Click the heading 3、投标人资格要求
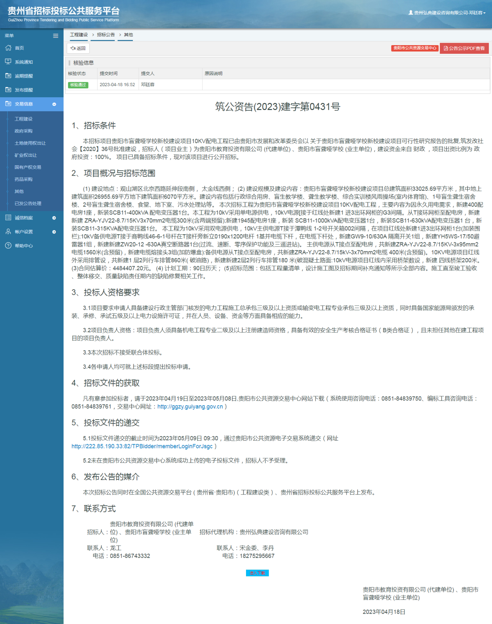This screenshot has width=492, height=624. [x=105, y=293]
